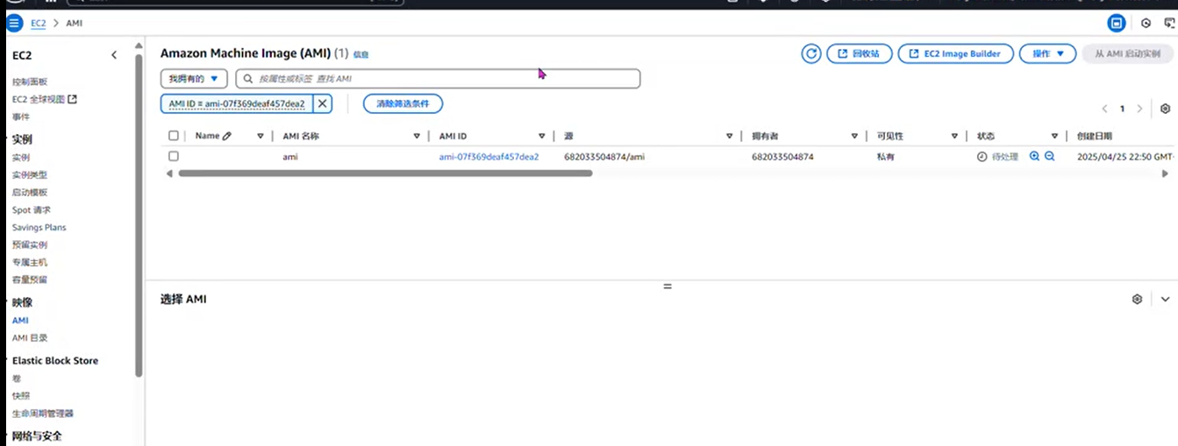Open 启动模板 in sidebar
Screen dimensions: 1178x446
pyautogui.click(x=30, y=193)
